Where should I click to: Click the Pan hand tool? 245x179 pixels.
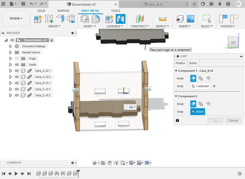(110, 163)
